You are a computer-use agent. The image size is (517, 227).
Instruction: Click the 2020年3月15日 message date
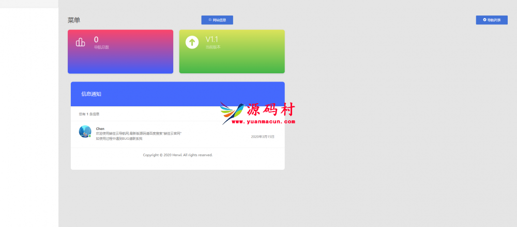pyautogui.click(x=263, y=137)
